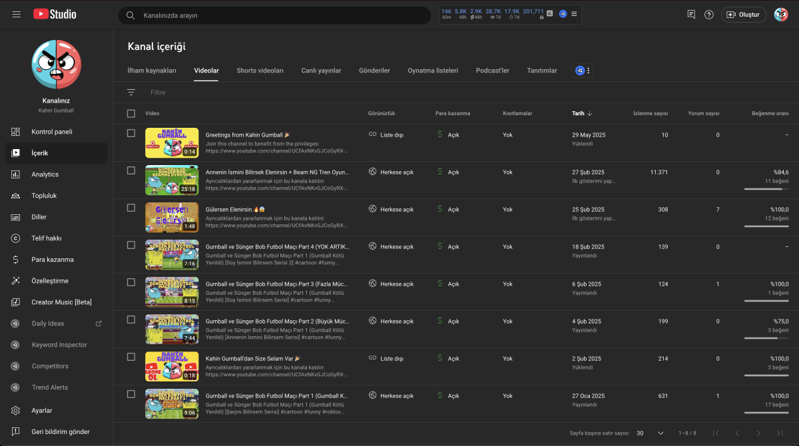Screen dimensions: 799x446
Task: Click the YouTube Studio logo
Action: click(55, 14)
